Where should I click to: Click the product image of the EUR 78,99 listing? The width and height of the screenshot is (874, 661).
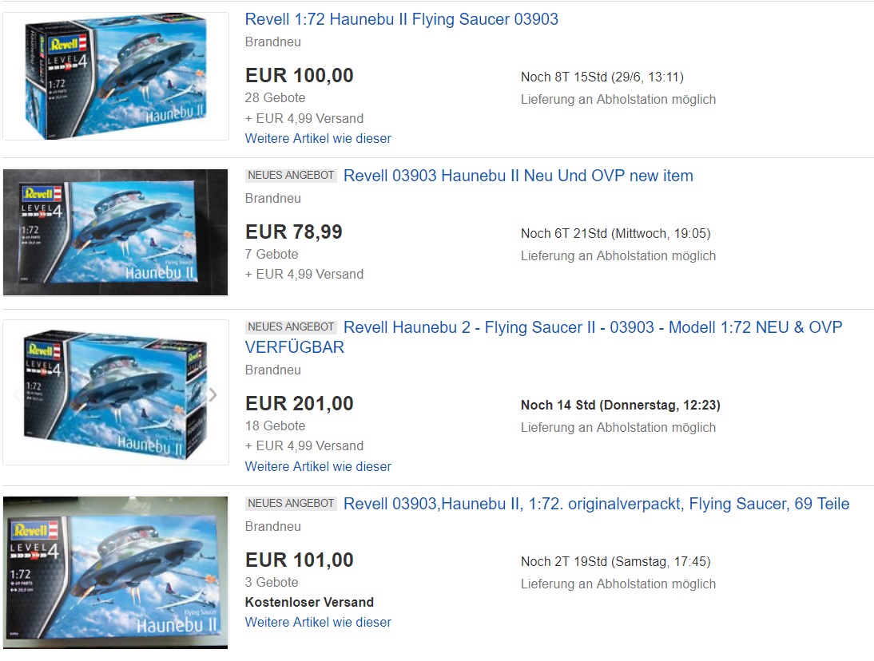tap(116, 232)
